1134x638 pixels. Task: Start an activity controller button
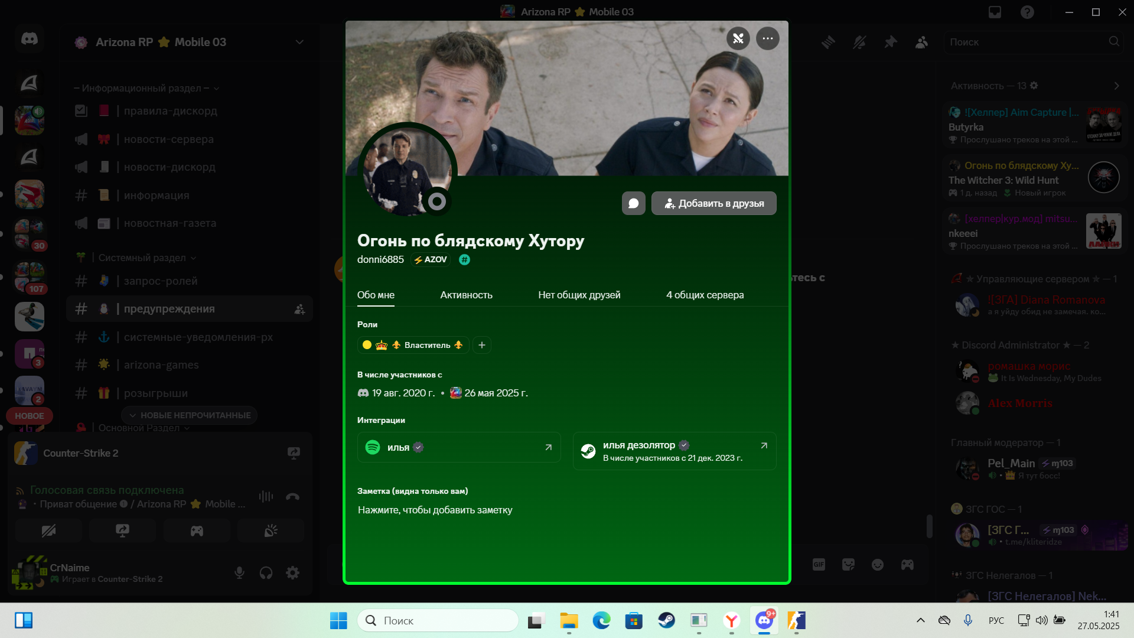tap(197, 530)
